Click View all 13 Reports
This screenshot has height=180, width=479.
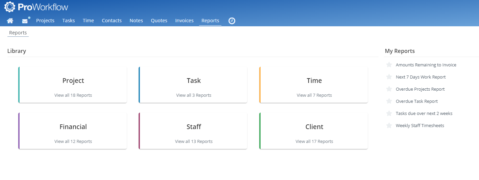click(x=194, y=142)
